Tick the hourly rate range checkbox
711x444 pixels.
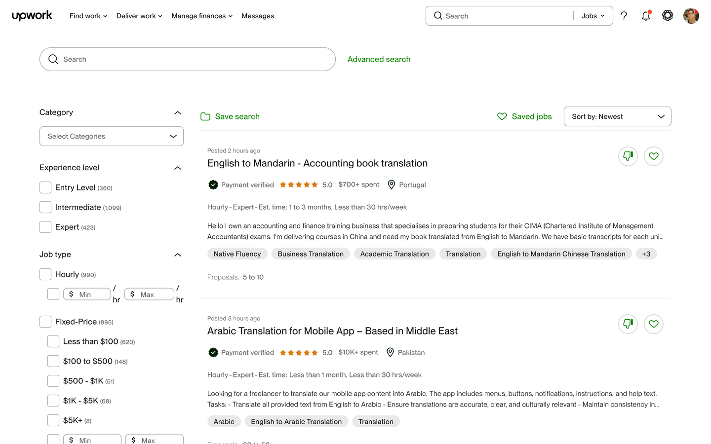pos(53,294)
